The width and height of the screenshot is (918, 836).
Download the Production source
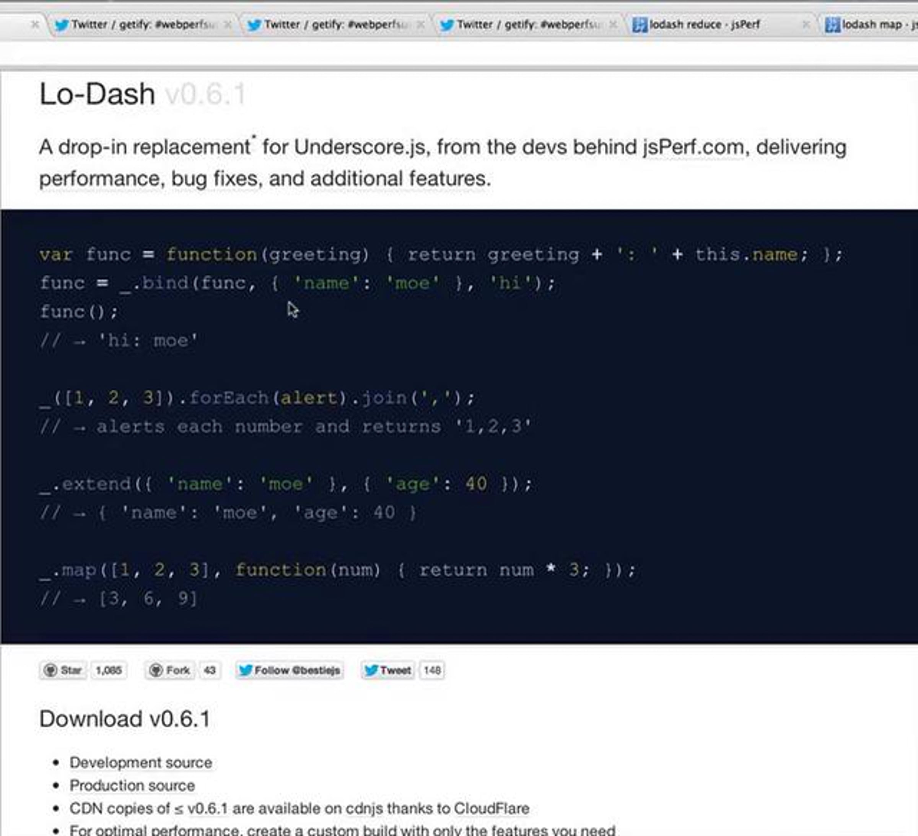132,785
